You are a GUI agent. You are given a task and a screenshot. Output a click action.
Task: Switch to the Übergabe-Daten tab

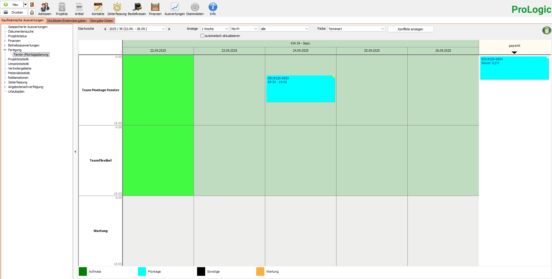click(101, 20)
